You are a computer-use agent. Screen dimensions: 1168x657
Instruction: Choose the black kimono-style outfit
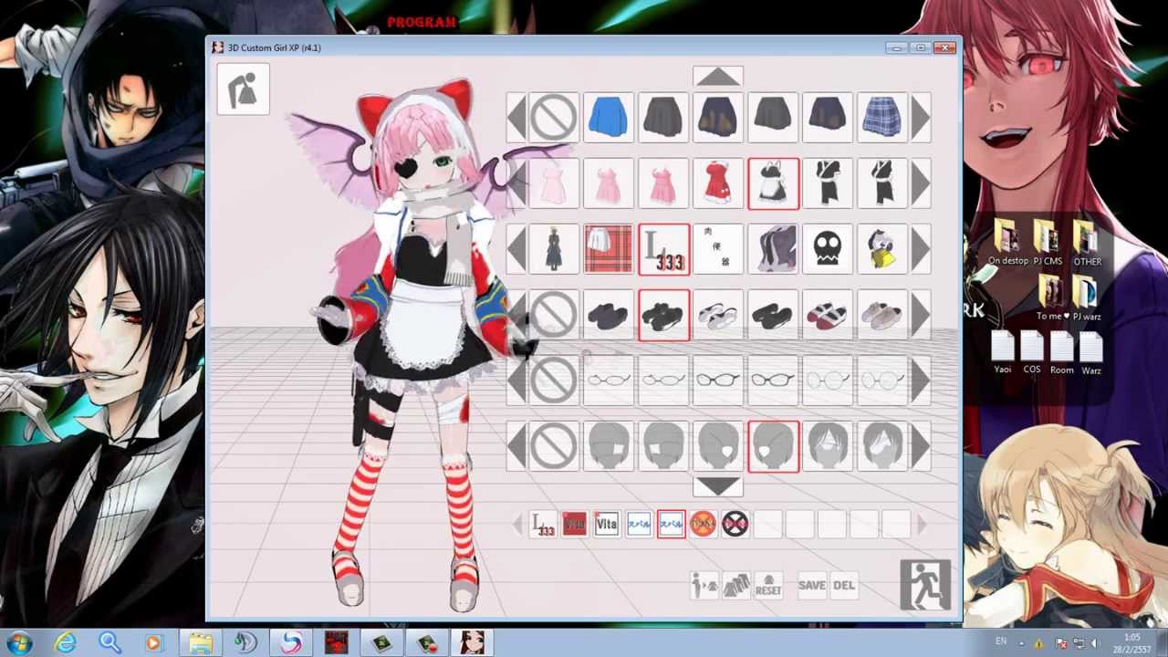828,183
